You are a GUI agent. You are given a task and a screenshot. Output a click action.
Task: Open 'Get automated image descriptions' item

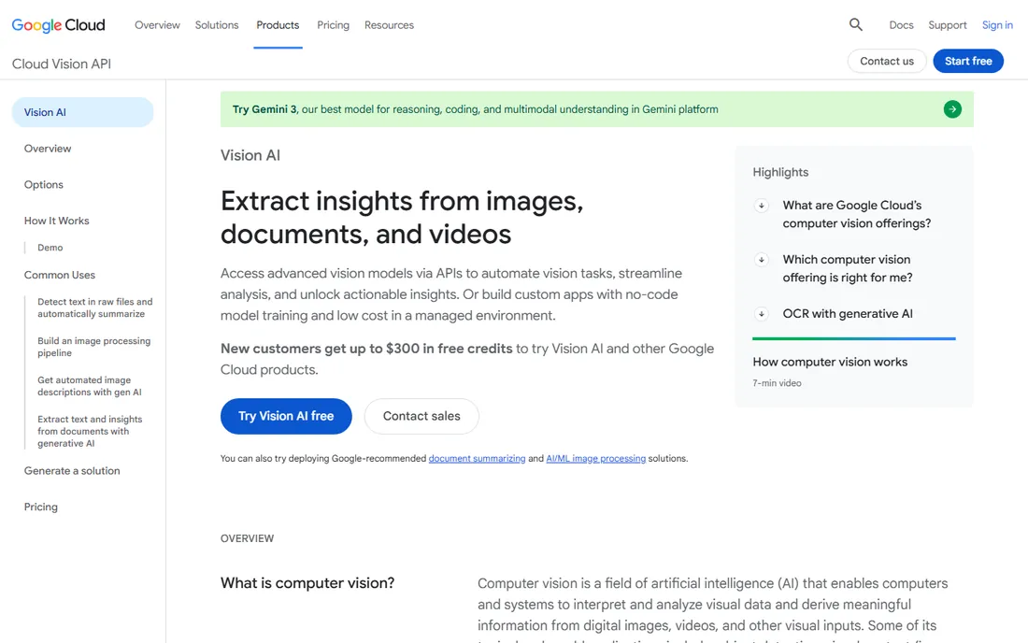[x=90, y=386]
